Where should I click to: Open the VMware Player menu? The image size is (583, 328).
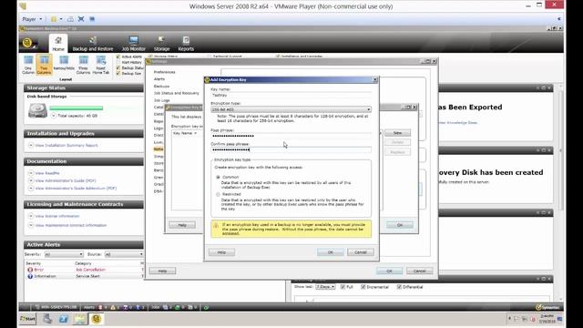tap(32, 19)
